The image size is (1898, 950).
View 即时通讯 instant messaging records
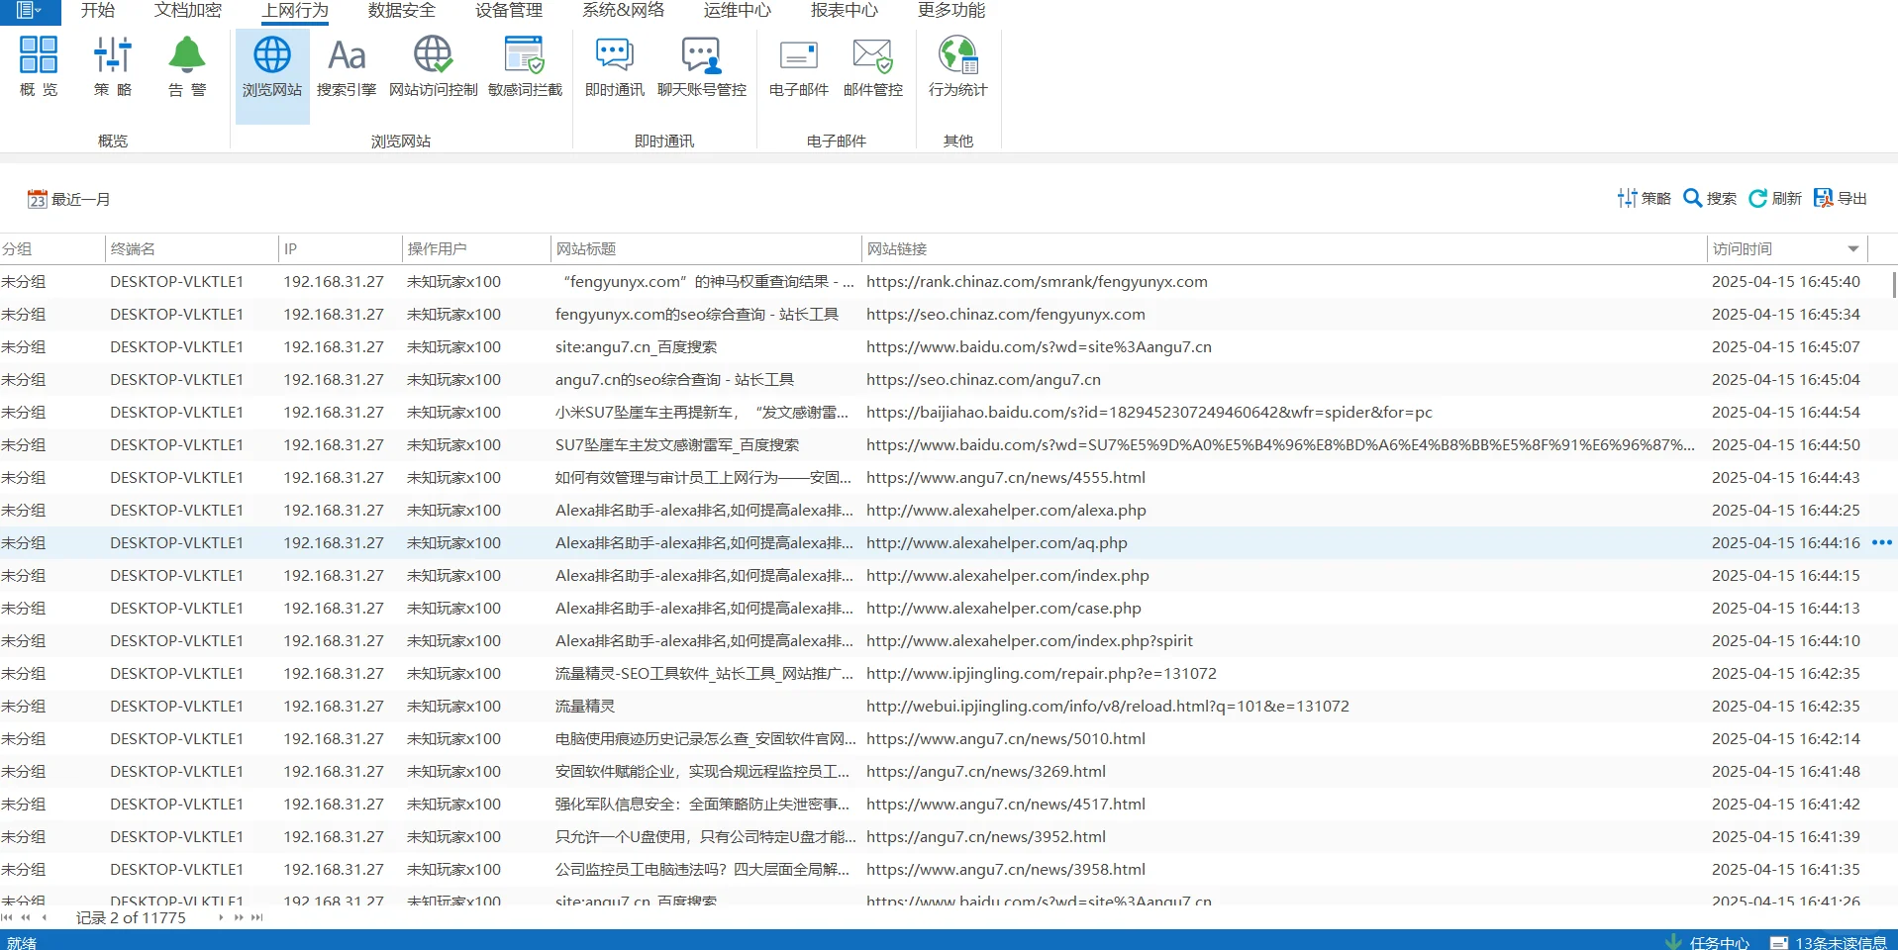613,66
